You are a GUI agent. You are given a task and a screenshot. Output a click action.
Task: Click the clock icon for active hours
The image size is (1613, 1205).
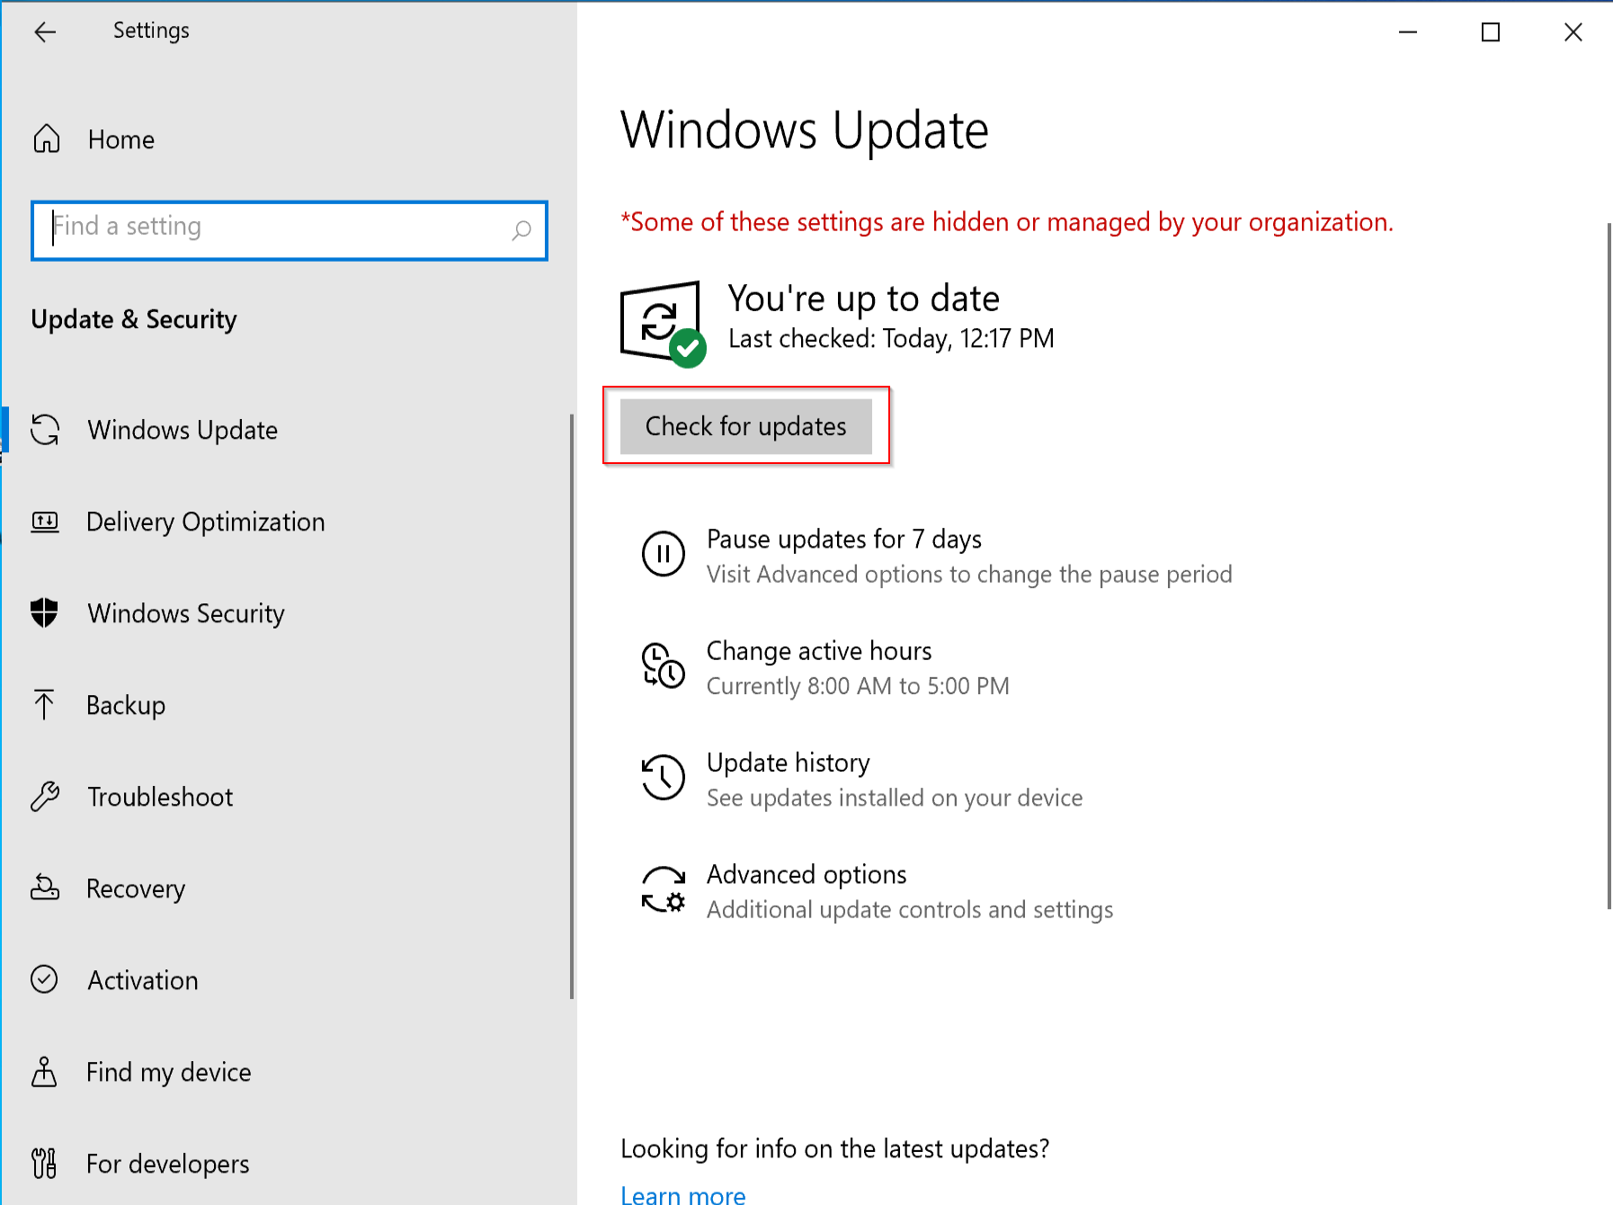click(x=664, y=665)
